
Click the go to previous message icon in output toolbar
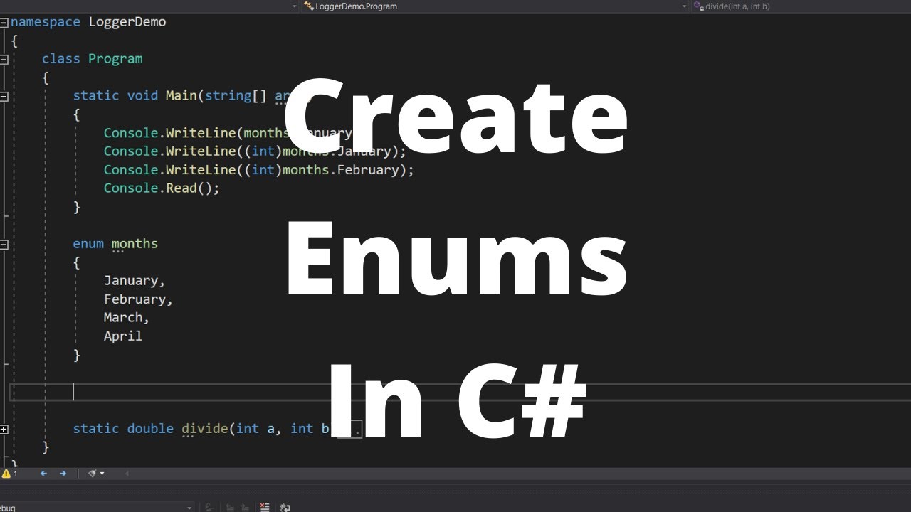229,507
